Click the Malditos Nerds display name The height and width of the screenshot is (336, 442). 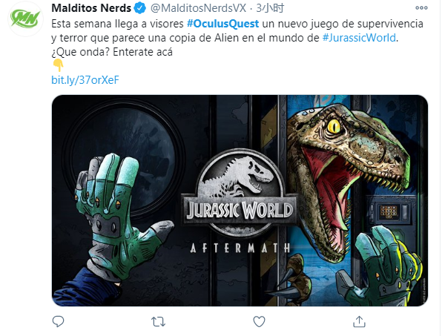tap(91, 8)
